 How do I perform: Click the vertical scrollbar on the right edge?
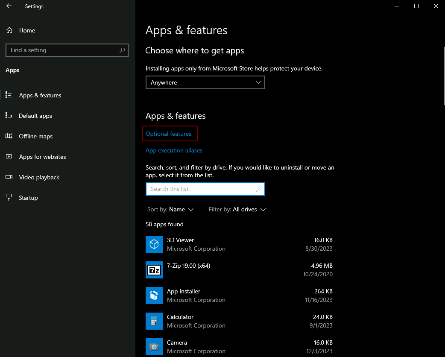point(444,76)
